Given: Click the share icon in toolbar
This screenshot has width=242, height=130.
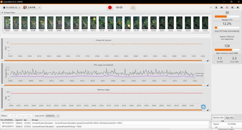Looking at the screenshot, I should point(232,8).
